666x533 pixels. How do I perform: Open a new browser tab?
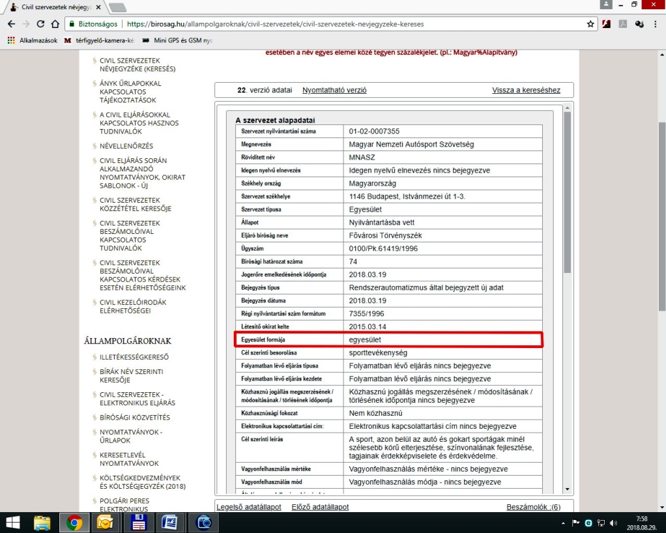[x=117, y=7]
